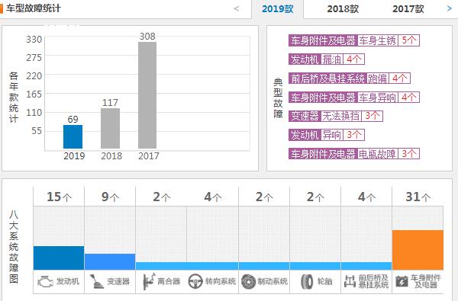Switch to the 2019款 tab
This screenshot has width=458, height=301.
coord(278,9)
